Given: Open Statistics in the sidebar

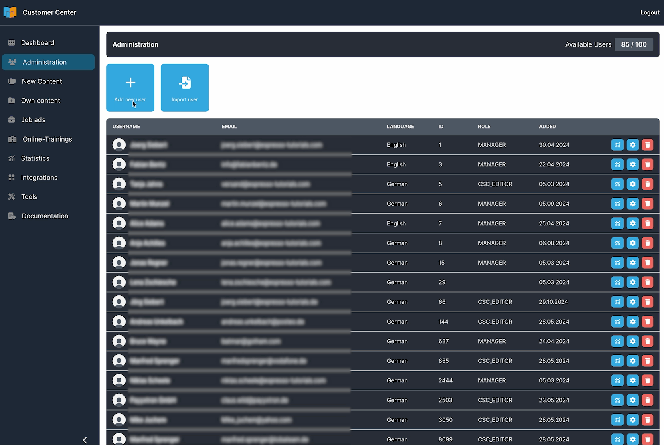Looking at the screenshot, I should 35,158.
